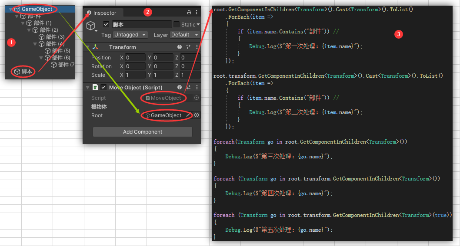Collapse the GameObject tree node

click(x=11, y=10)
